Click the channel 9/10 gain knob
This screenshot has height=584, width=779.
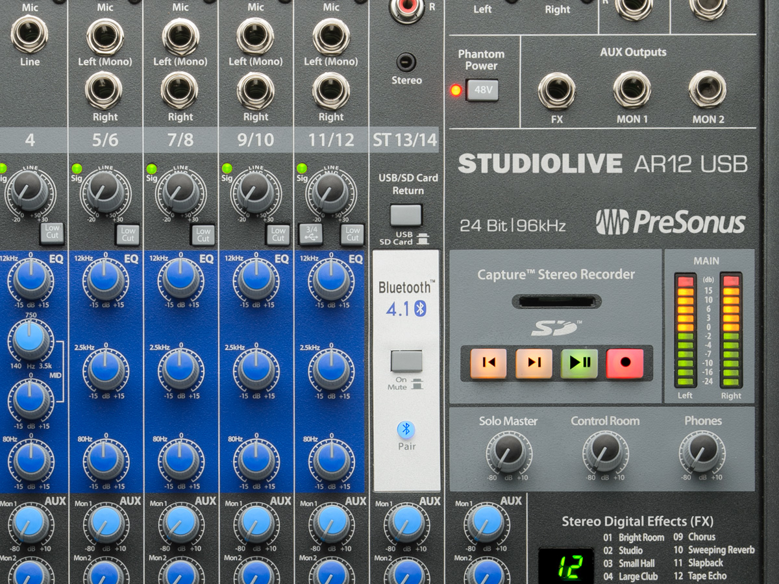pos(256,191)
